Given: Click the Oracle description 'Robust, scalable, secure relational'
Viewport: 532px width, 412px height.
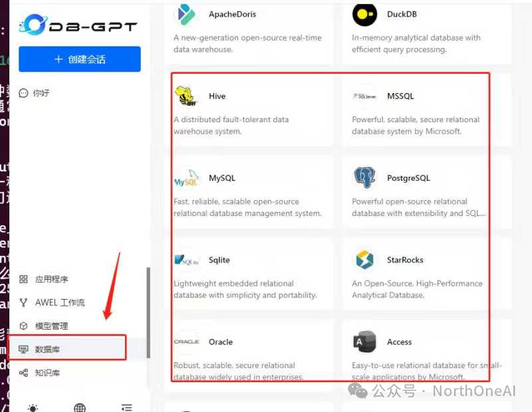Looking at the screenshot, I should point(235,365).
